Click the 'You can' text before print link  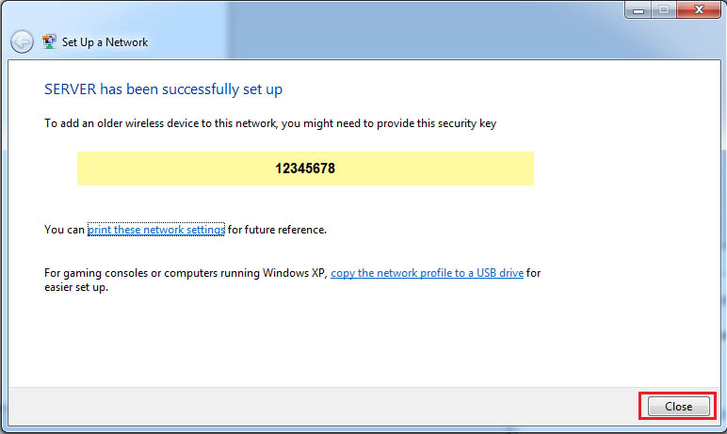point(65,230)
